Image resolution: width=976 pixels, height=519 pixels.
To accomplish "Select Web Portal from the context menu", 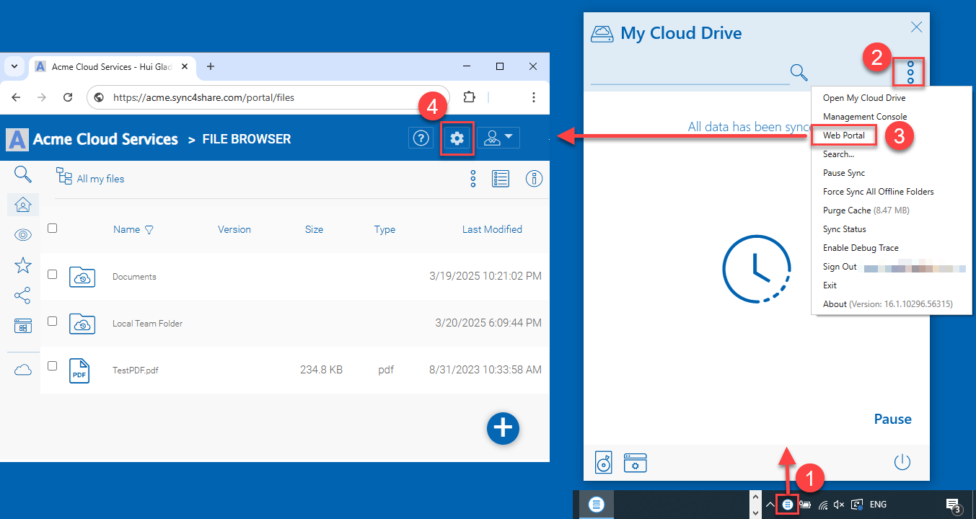I will pos(844,136).
